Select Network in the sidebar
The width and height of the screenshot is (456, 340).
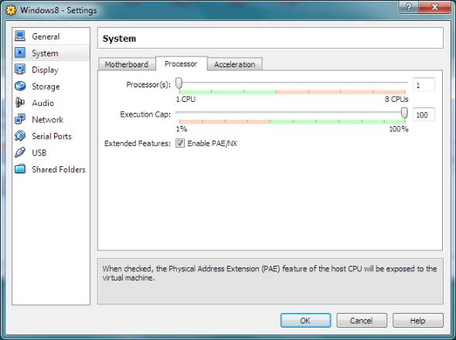[47, 120]
